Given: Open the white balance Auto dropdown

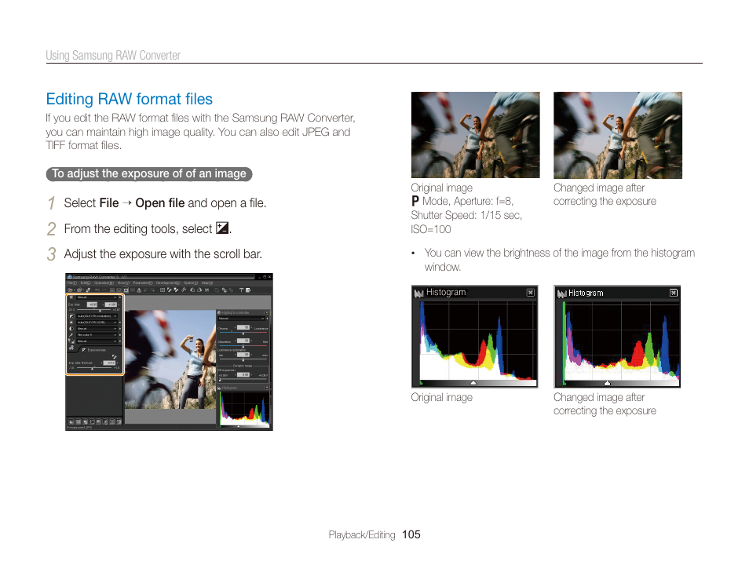Looking at the screenshot, I should (97, 323).
